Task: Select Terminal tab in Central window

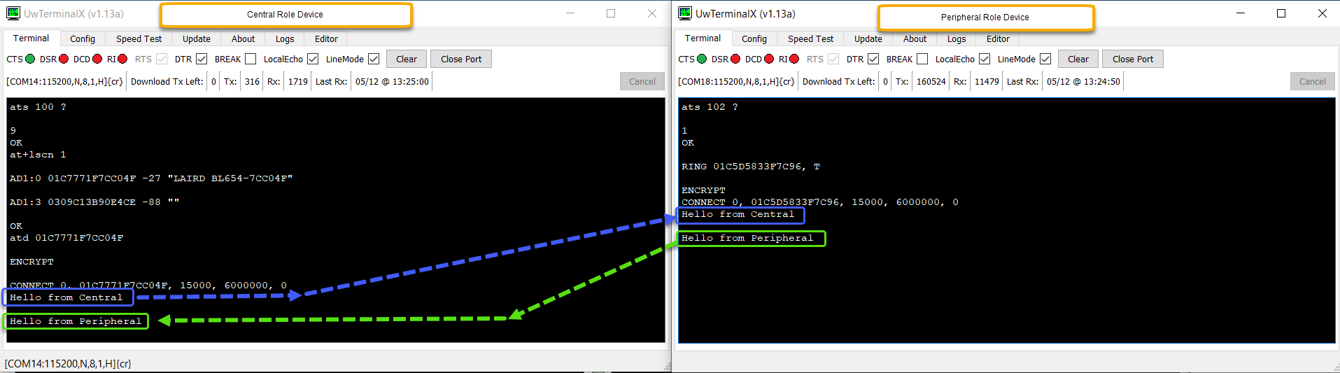Action: point(31,38)
